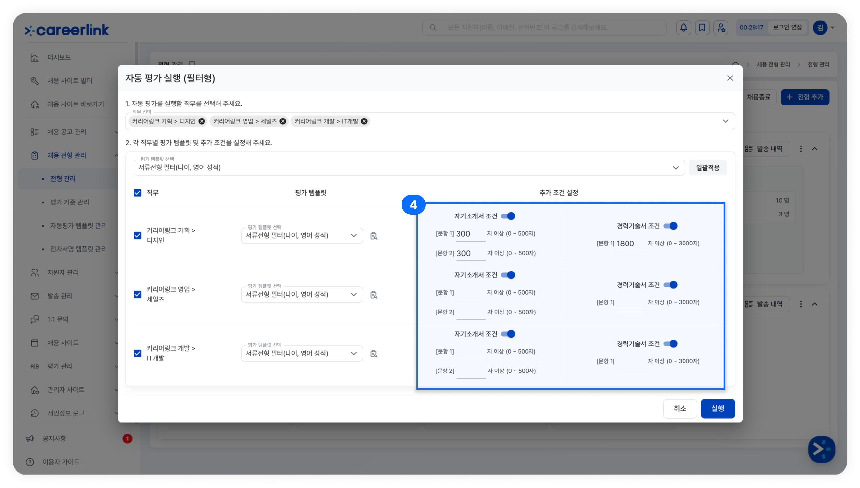Image resolution: width=860 pixels, height=488 pixels.
Task: Focus the applicant search box
Action: [544, 27]
